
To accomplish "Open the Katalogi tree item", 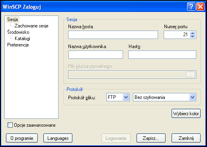I will tap(22, 39).
